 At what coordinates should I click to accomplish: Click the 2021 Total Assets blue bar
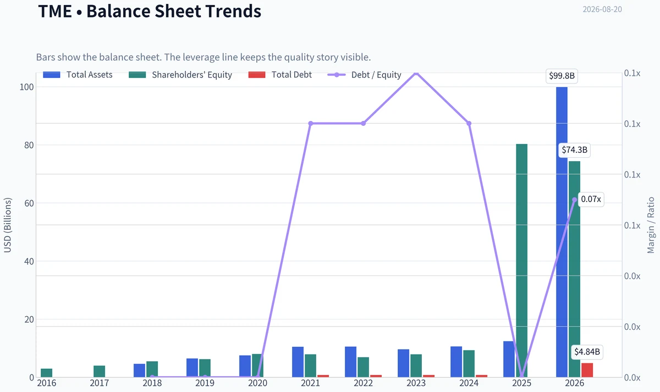[298, 362]
